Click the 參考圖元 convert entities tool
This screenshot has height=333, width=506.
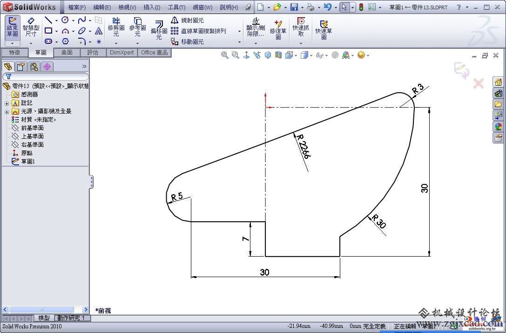pos(137,27)
